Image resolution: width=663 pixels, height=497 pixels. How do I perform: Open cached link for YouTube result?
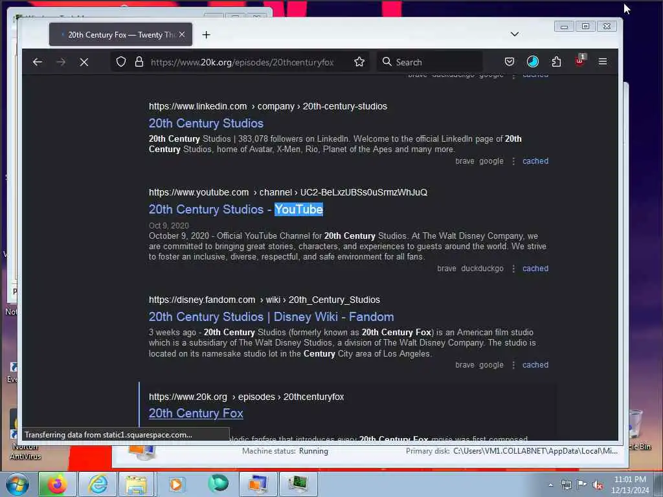[x=535, y=269]
